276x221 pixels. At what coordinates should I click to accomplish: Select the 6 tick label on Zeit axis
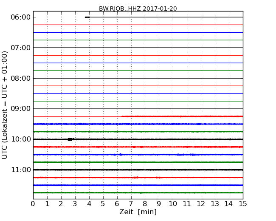117,204
